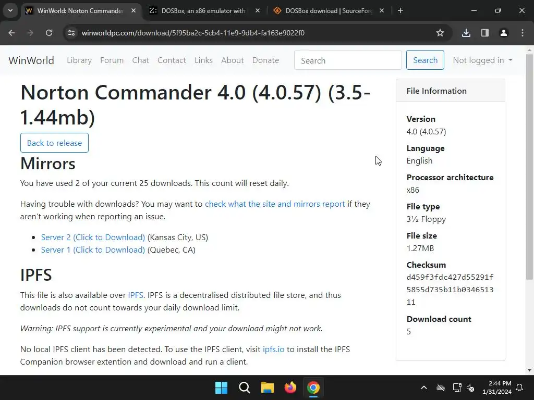Viewport: 534px width, 400px height.
Task: Open the Chat menu item
Action: click(x=141, y=60)
